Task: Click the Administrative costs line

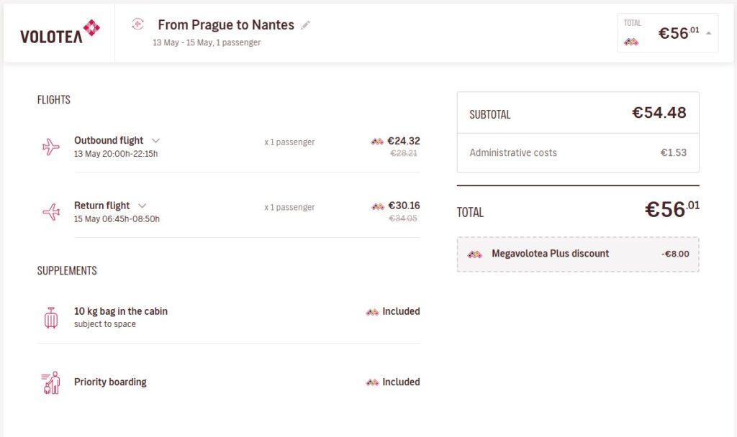Action: [513, 152]
